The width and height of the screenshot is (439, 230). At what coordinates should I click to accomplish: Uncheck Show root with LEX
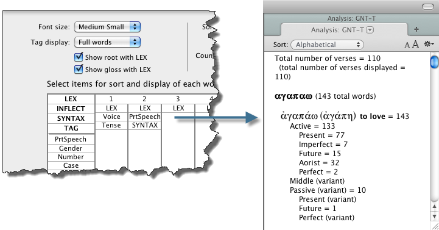pos(79,57)
